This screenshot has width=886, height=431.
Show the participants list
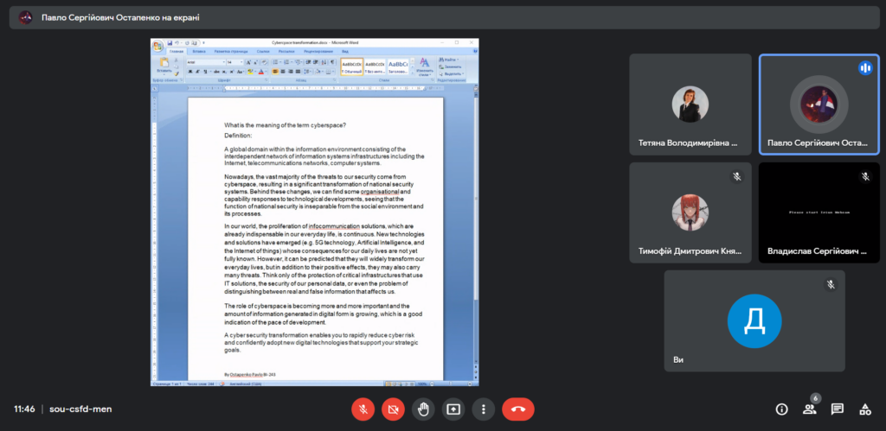pos(810,409)
